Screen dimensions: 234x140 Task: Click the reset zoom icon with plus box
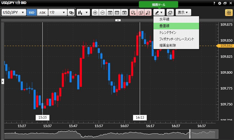point(110,13)
